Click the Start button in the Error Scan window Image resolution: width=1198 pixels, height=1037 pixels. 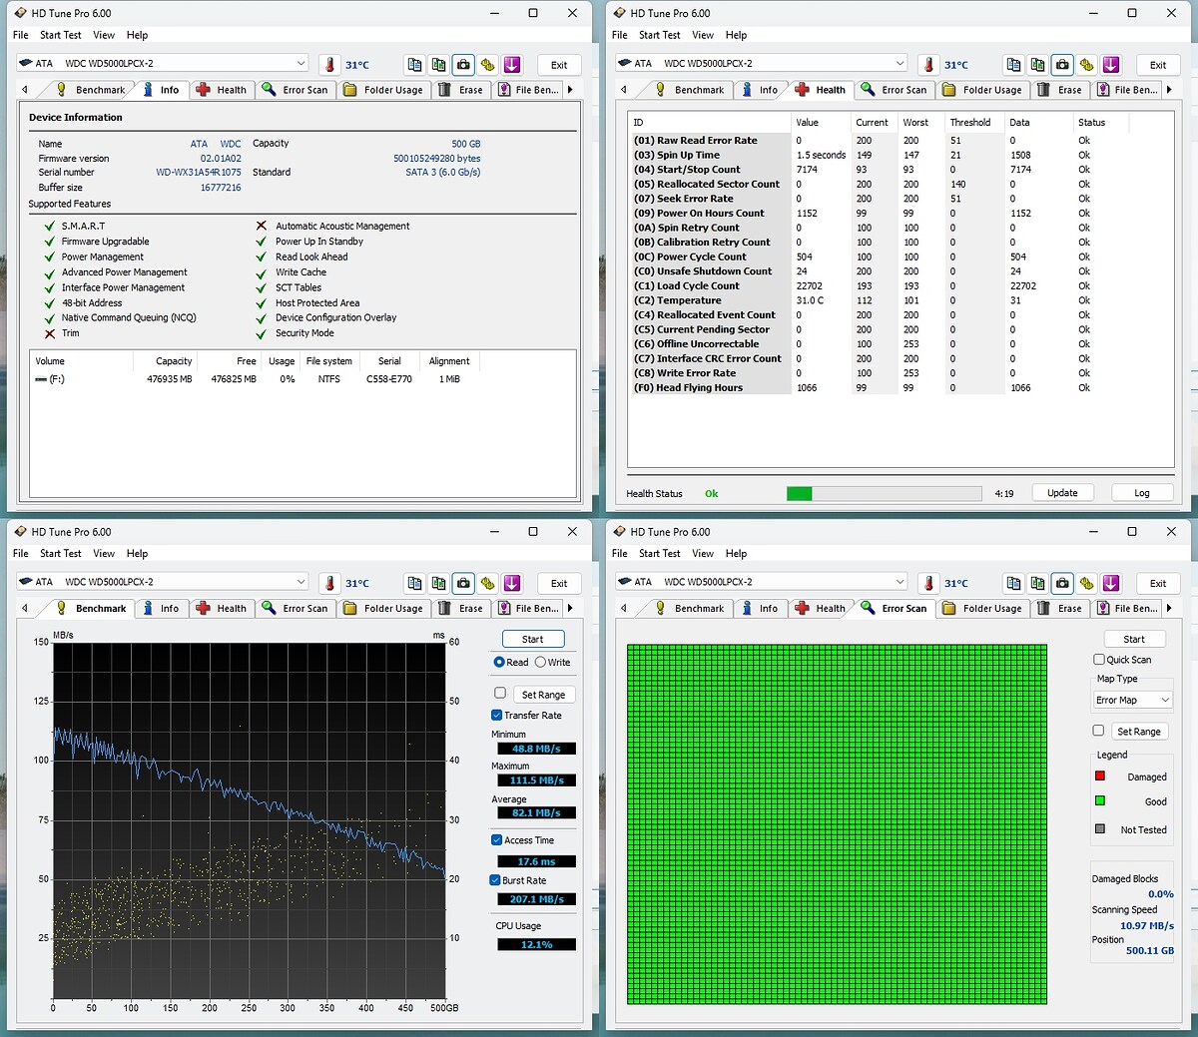[x=1134, y=639]
